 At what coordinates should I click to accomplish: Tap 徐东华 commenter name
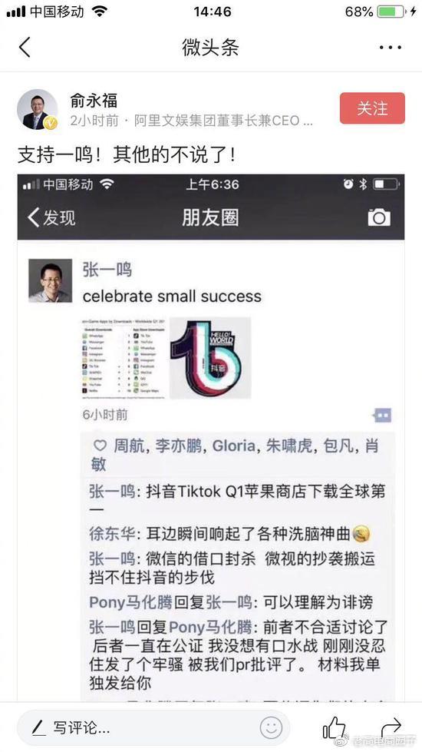[x=112, y=534]
